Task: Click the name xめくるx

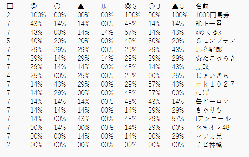Action: 208,32
